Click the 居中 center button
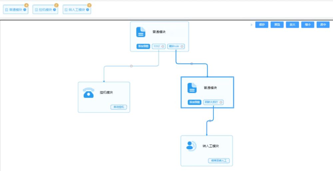333x171 pixels. (x=323, y=25)
